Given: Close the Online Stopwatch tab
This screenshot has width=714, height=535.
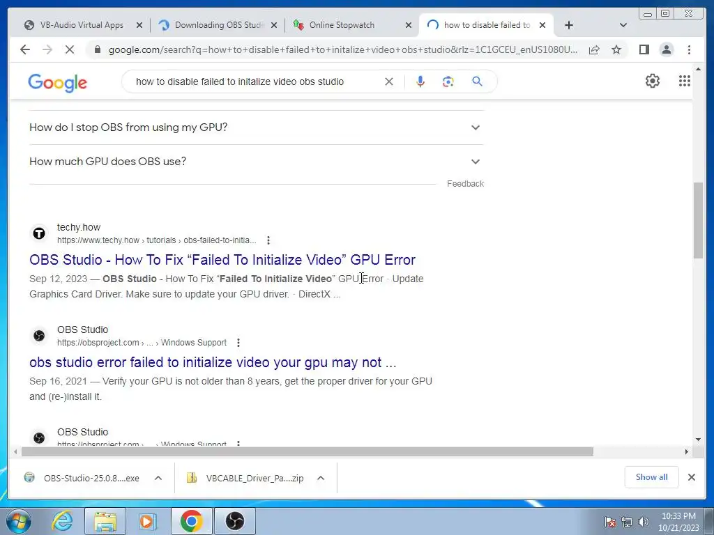Looking at the screenshot, I should [409, 25].
